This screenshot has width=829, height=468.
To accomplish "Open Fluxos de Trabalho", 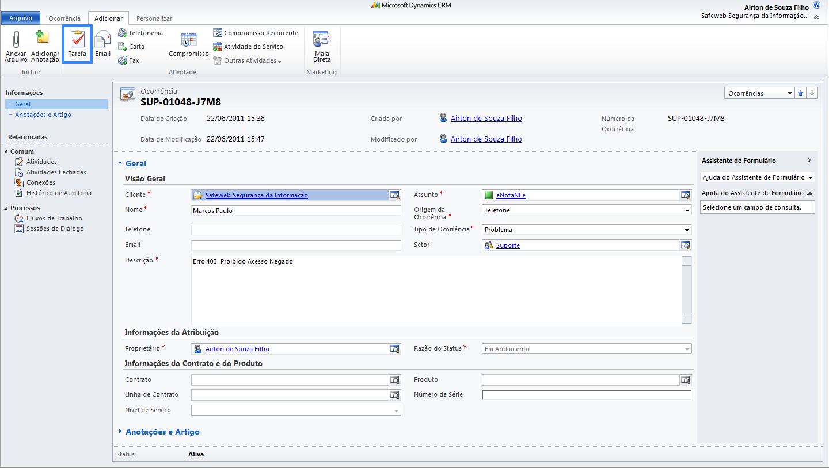I will point(54,218).
